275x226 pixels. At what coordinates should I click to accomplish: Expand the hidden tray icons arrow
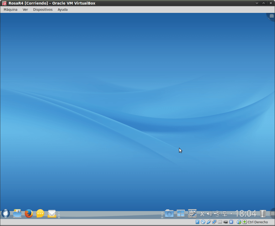pyautogui.click(x=231, y=214)
